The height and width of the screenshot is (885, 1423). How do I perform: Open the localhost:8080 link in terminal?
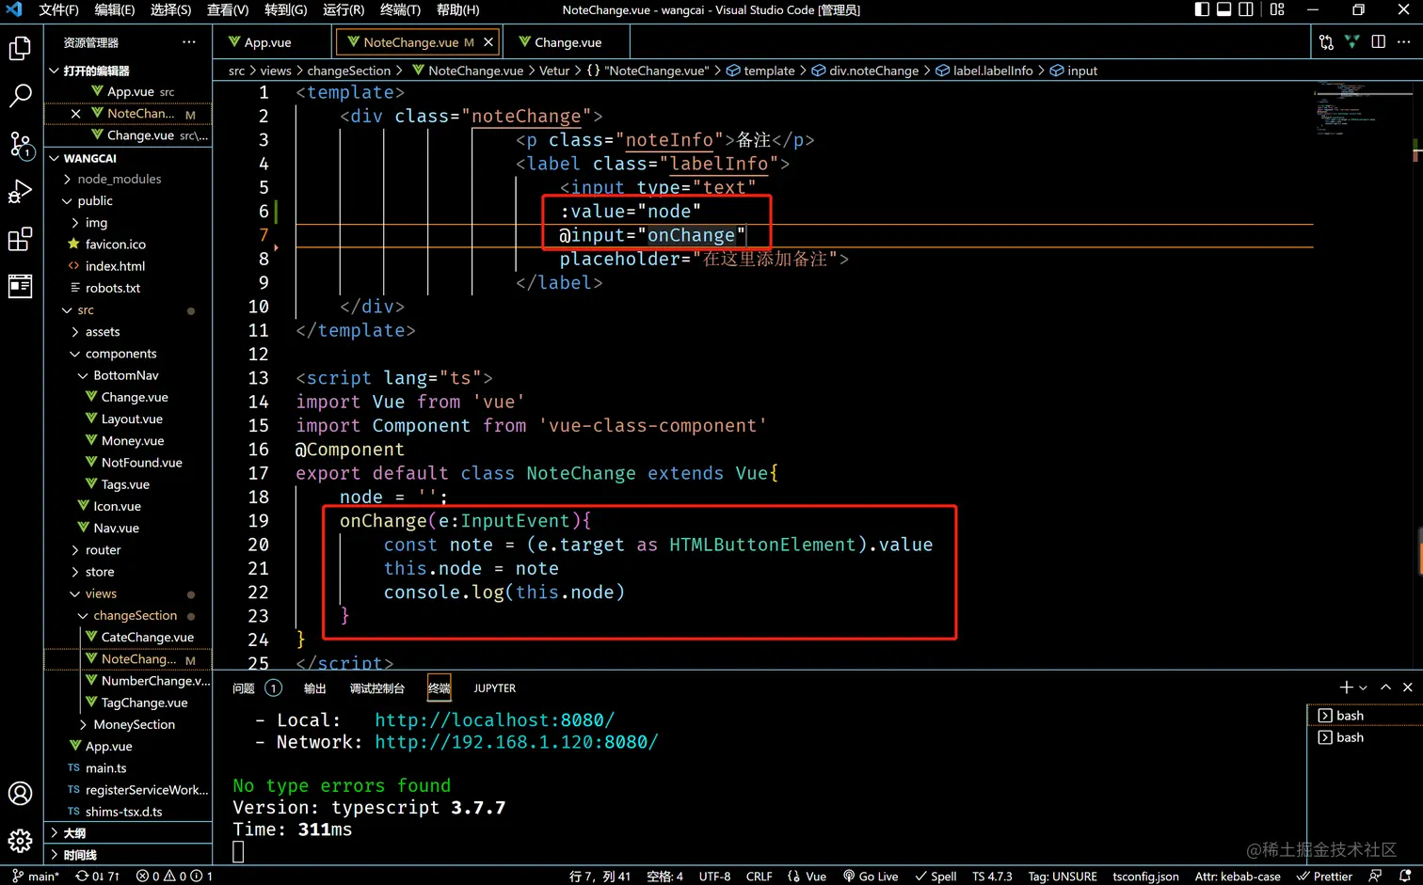click(494, 719)
